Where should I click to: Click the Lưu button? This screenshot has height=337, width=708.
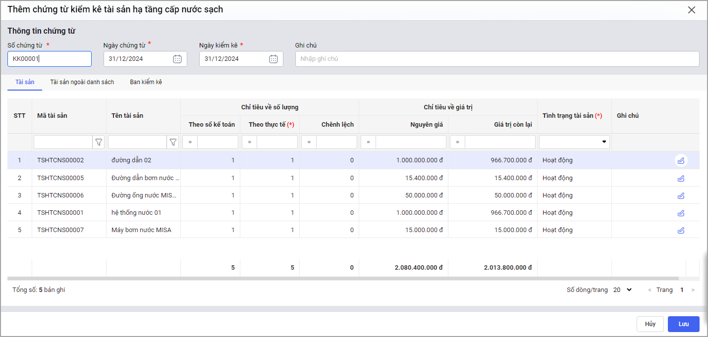click(x=683, y=324)
